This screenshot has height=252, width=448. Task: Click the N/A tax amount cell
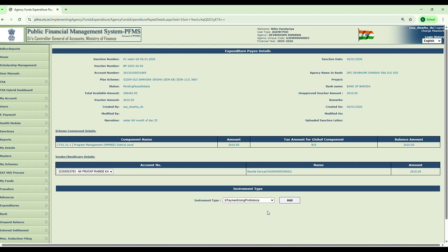[x=314, y=145]
